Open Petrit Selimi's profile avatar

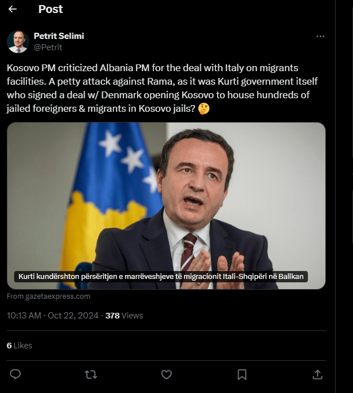(18, 42)
